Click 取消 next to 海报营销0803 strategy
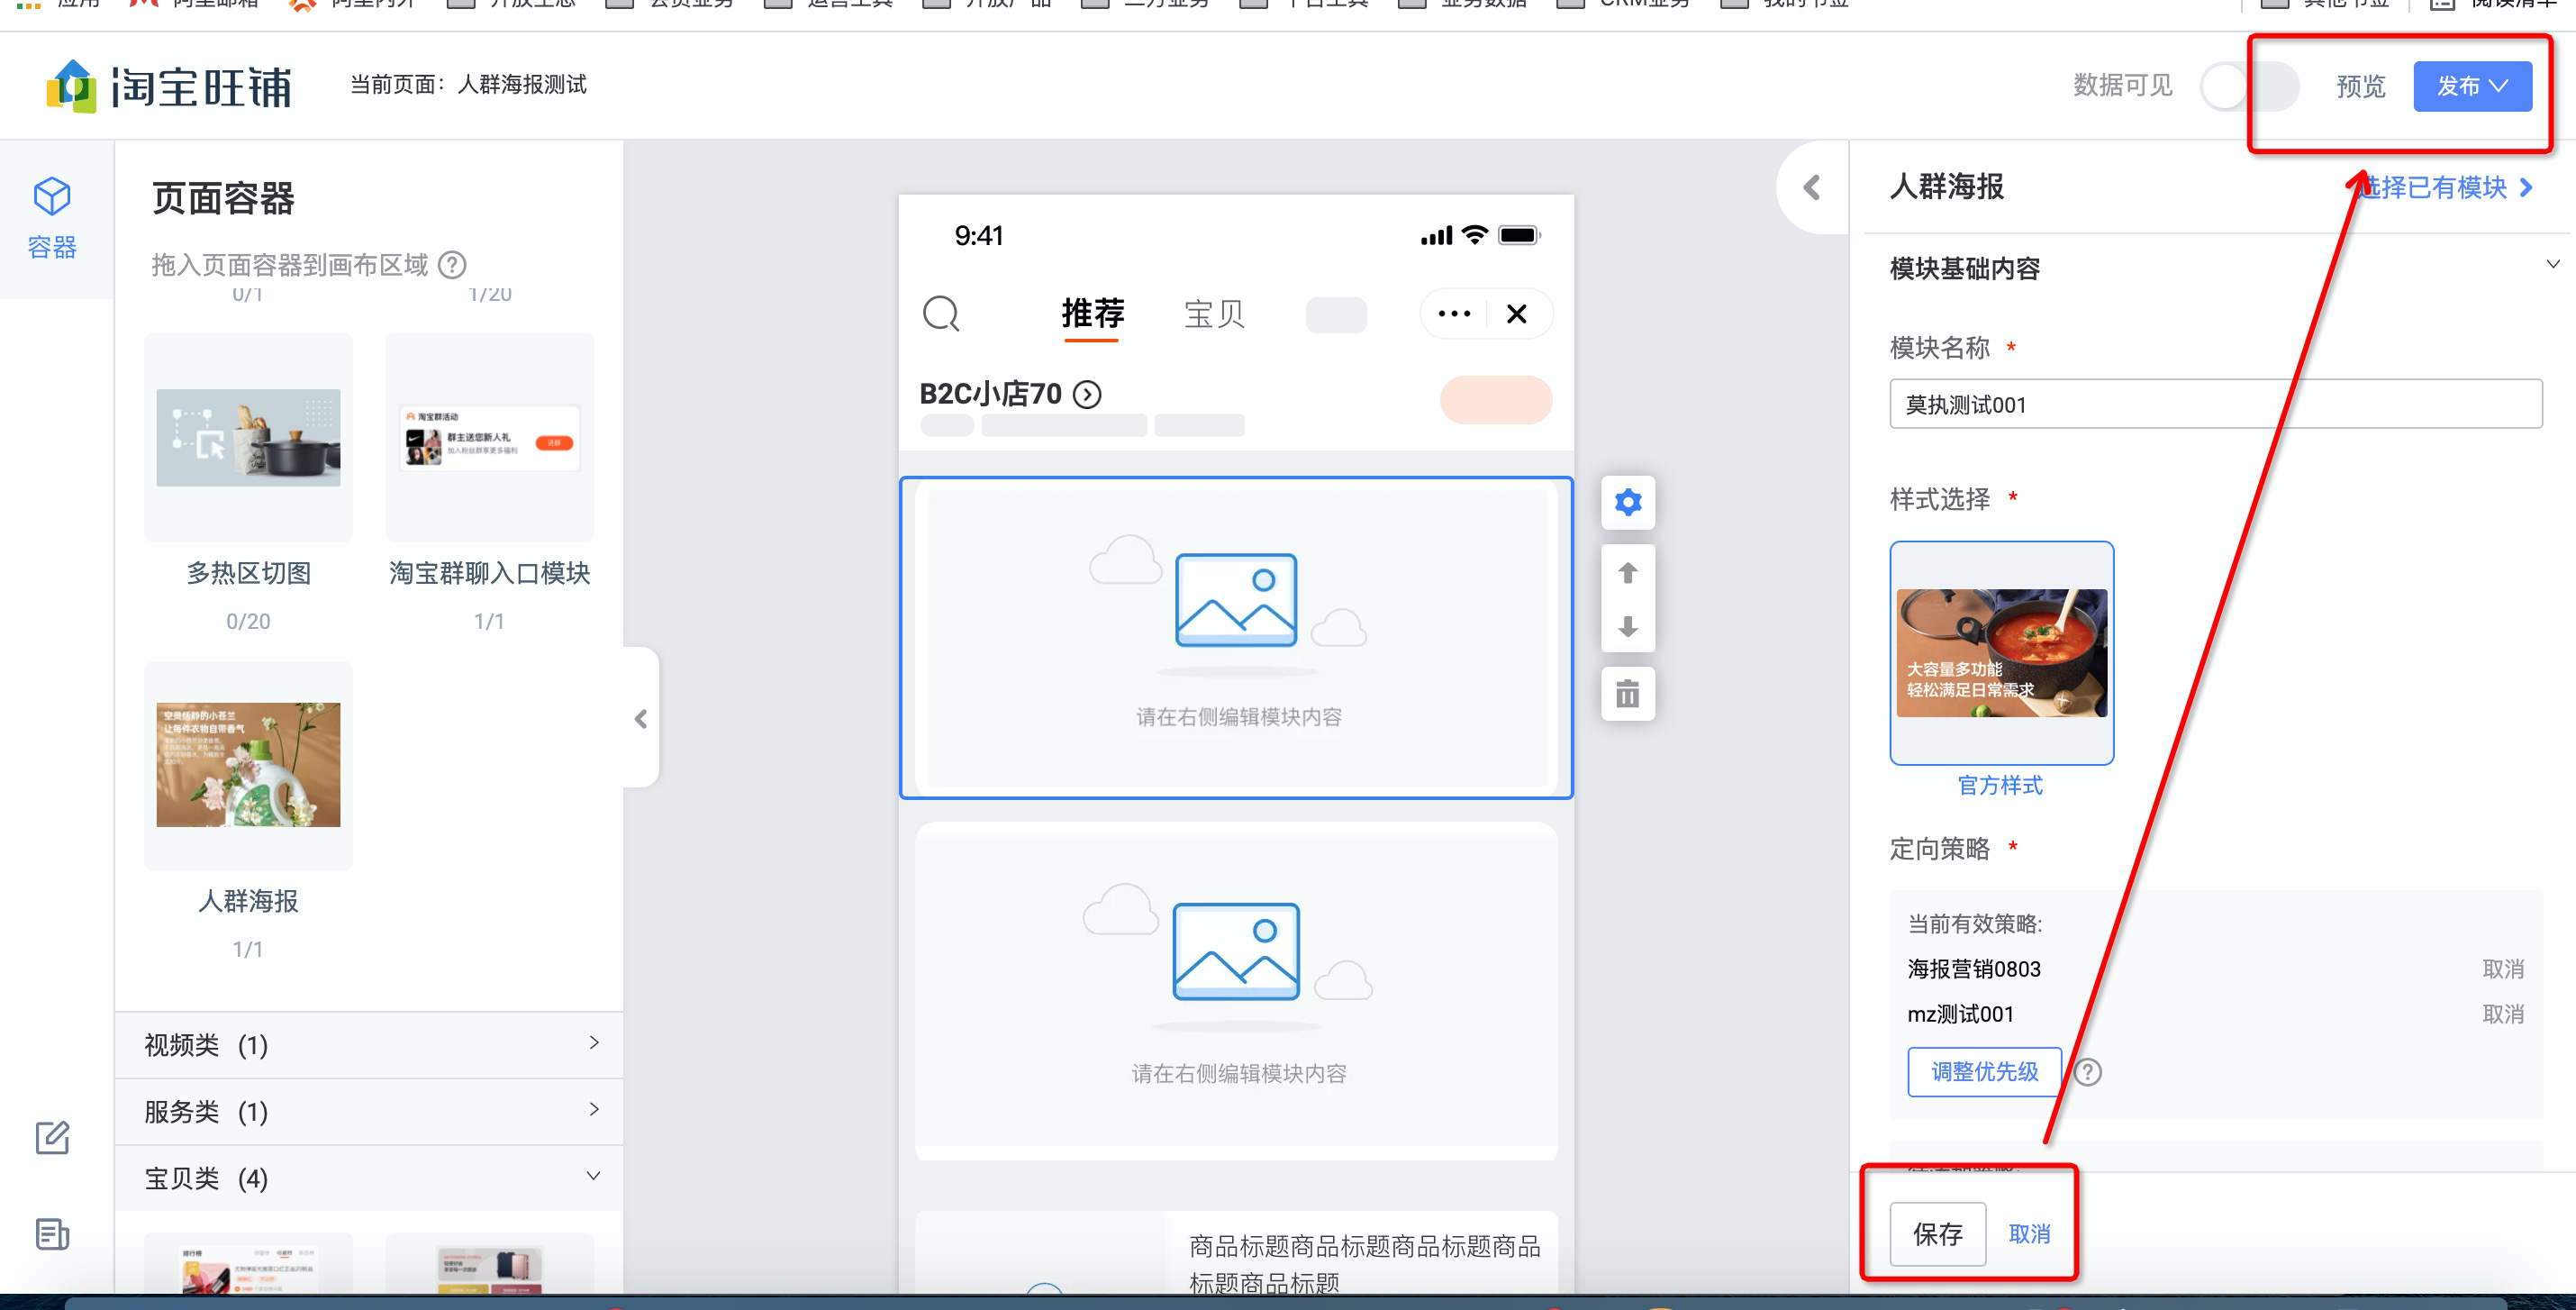The height and width of the screenshot is (1310, 2576). click(x=2502, y=969)
